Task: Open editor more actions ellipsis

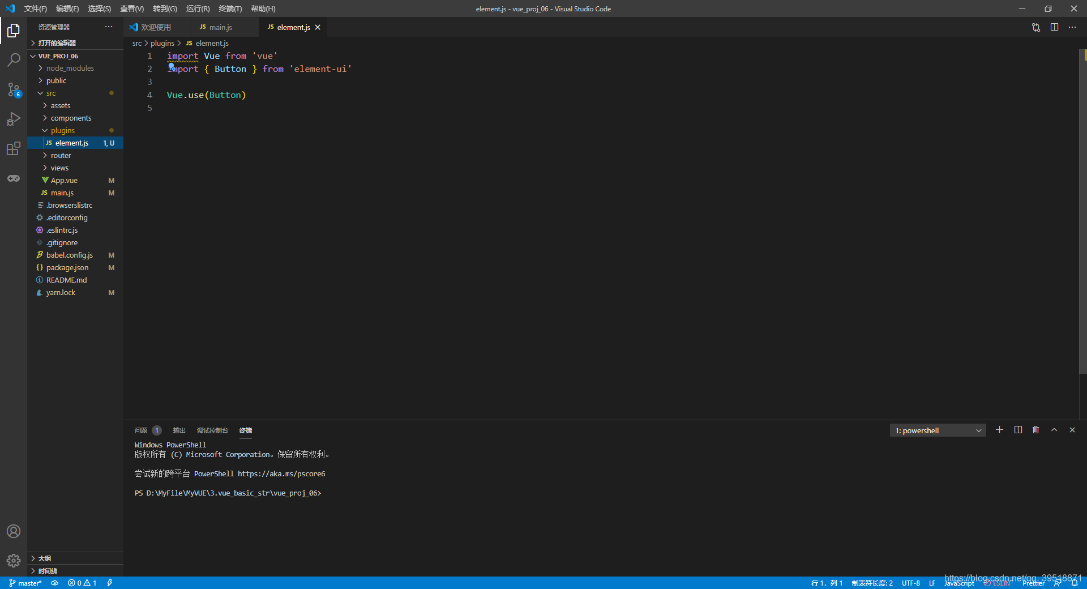Action: 1072,27
